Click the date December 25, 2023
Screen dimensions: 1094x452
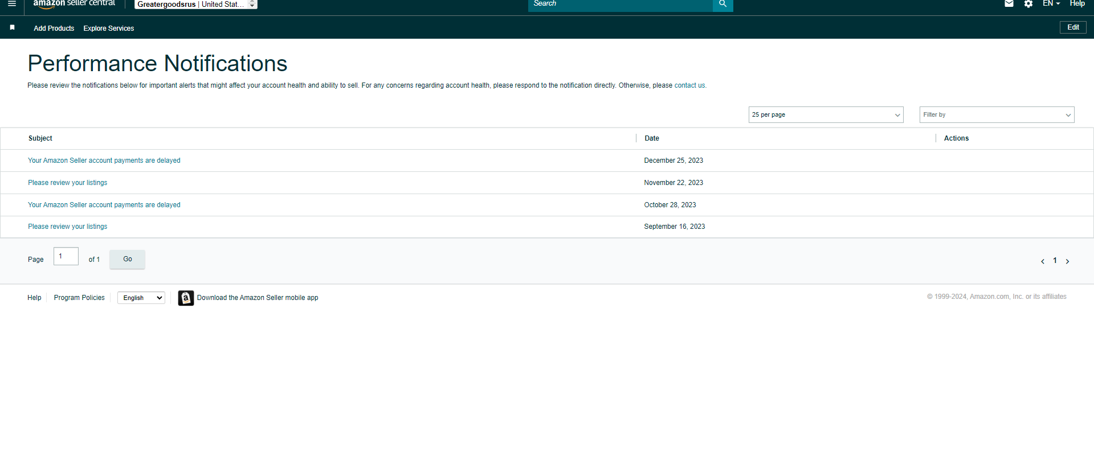pos(673,161)
